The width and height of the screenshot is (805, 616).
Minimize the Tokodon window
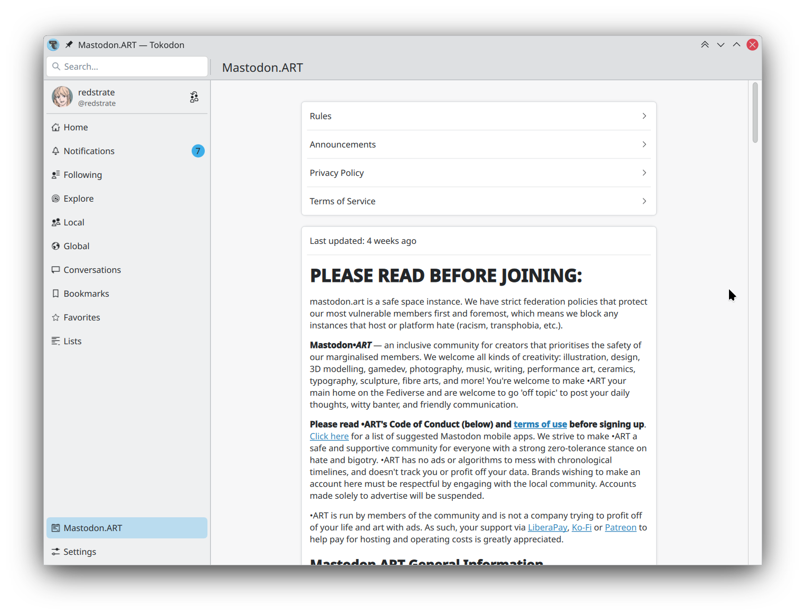[721, 45]
